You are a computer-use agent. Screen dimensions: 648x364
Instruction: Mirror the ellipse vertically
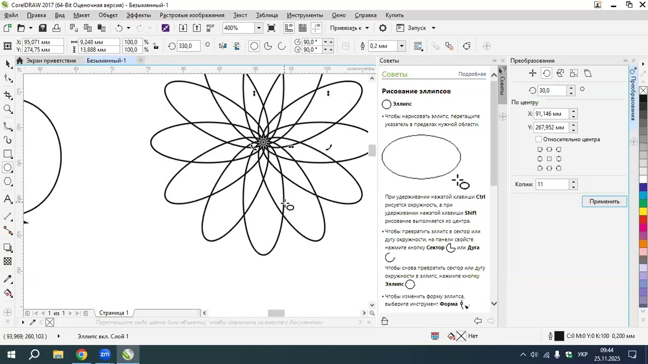[x=236, y=46]
